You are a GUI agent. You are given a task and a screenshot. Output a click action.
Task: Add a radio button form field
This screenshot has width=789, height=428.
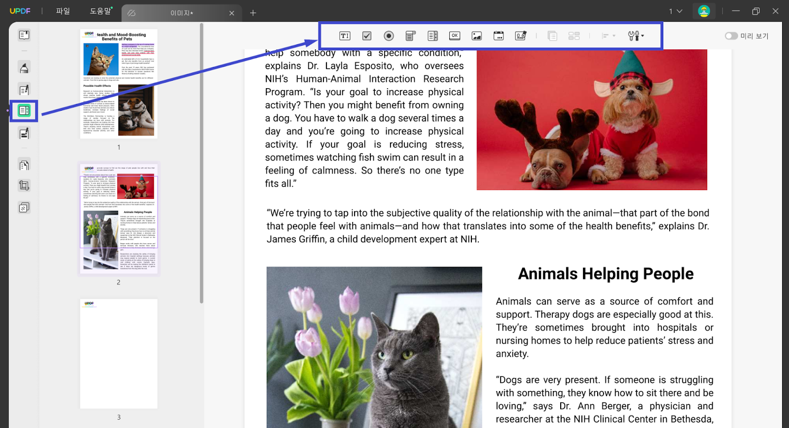point(389,36)
